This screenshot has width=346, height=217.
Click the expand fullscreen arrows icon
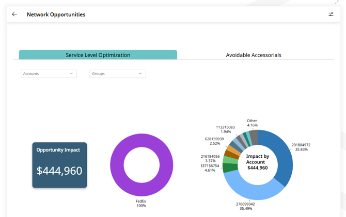tap(337, 2)
